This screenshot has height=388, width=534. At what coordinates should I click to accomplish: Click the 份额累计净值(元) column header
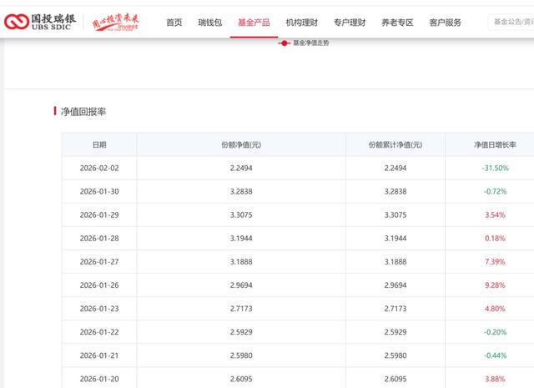click(395, 144)
